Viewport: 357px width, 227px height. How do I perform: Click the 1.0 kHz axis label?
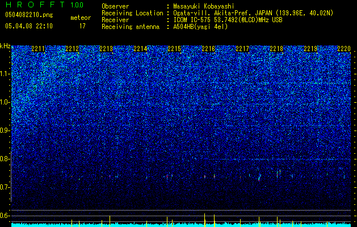(5, 102)
